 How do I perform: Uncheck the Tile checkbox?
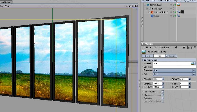163,95
